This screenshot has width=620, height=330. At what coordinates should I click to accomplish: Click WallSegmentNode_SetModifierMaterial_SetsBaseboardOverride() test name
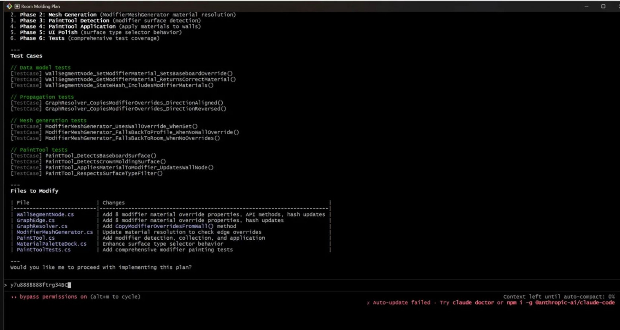tap(139, 74)
